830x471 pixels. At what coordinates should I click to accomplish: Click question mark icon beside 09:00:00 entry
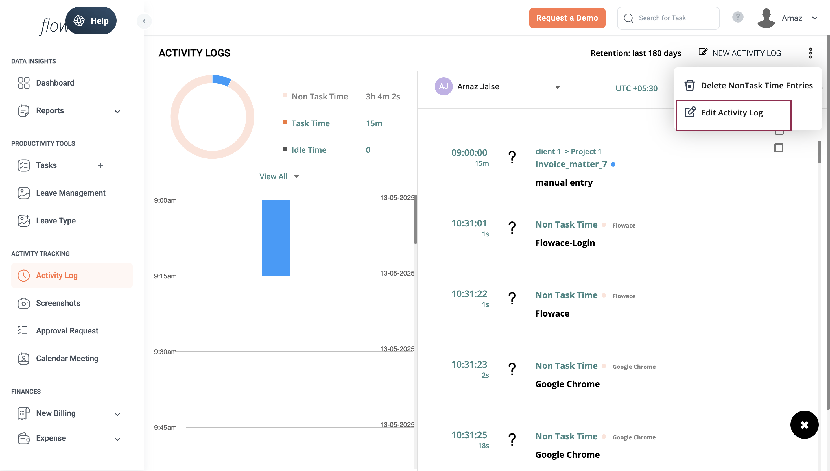(512, 157)
